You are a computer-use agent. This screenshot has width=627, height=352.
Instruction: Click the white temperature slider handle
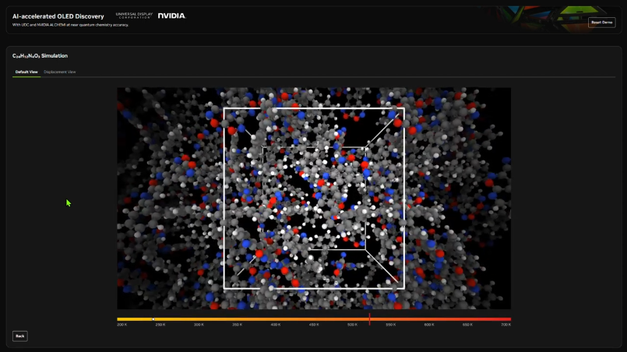pyautogui.click(x=153, y=319)
